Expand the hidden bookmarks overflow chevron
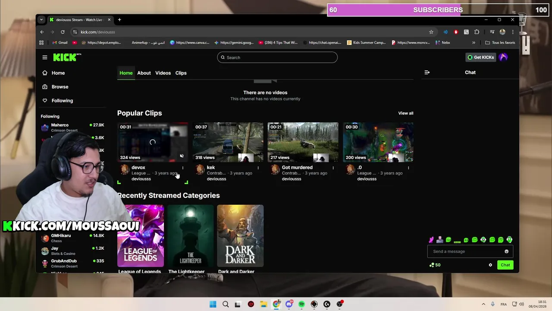552x311 pixels. (474, 43)
